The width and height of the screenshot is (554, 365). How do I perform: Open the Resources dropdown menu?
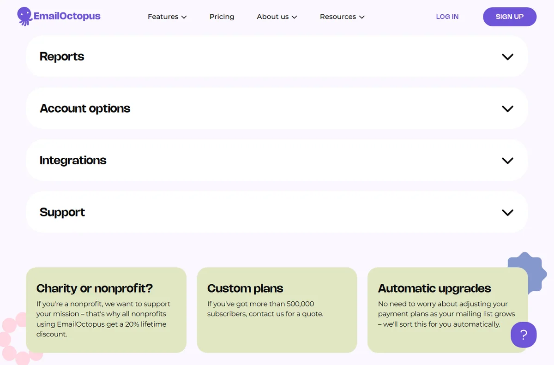click(342, 17)
